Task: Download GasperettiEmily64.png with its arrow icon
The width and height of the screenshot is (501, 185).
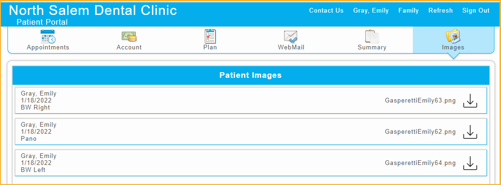Action: tap(470, 163)
